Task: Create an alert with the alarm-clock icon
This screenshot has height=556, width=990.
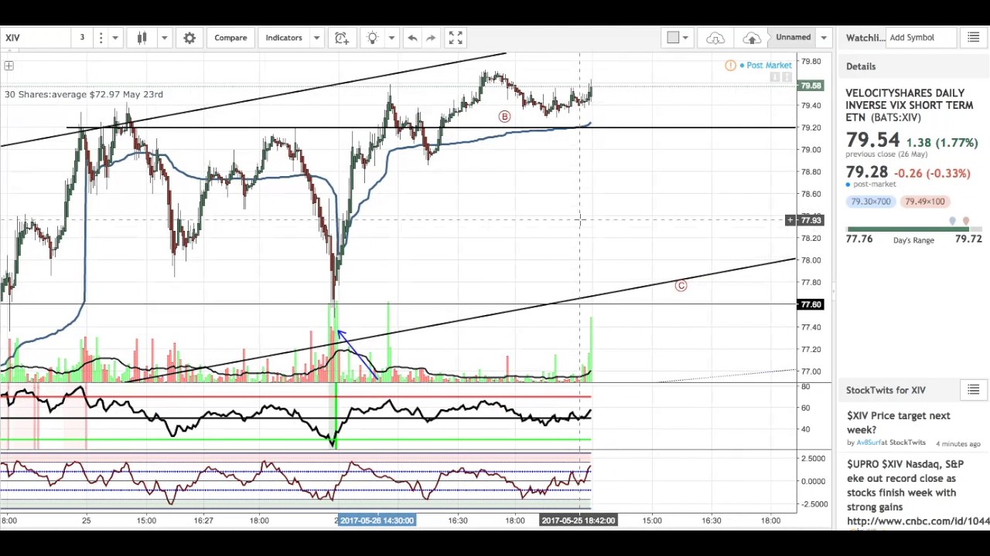Action: [342, 37]
